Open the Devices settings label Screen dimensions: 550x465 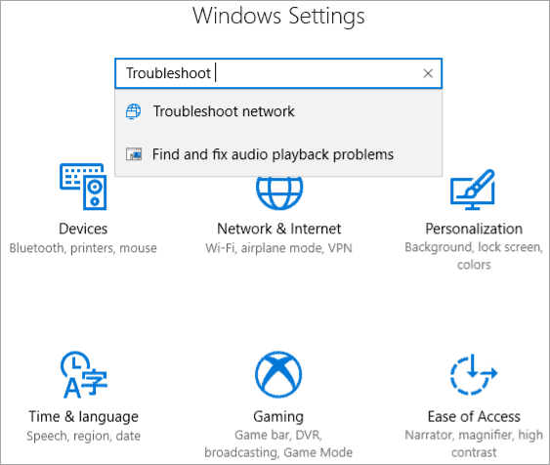tap(83, 229)
